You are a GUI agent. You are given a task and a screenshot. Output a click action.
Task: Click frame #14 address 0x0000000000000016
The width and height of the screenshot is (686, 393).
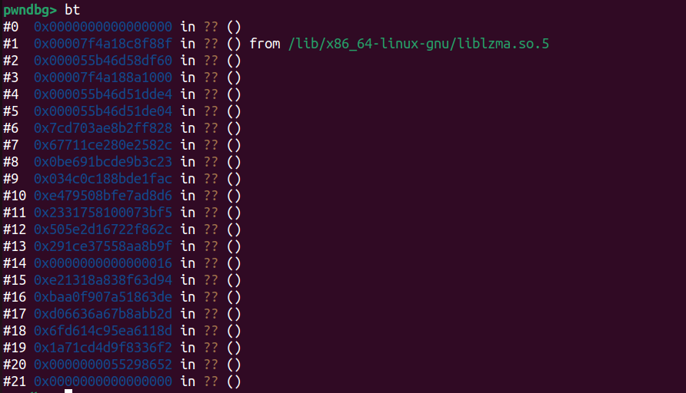(103, 263)
